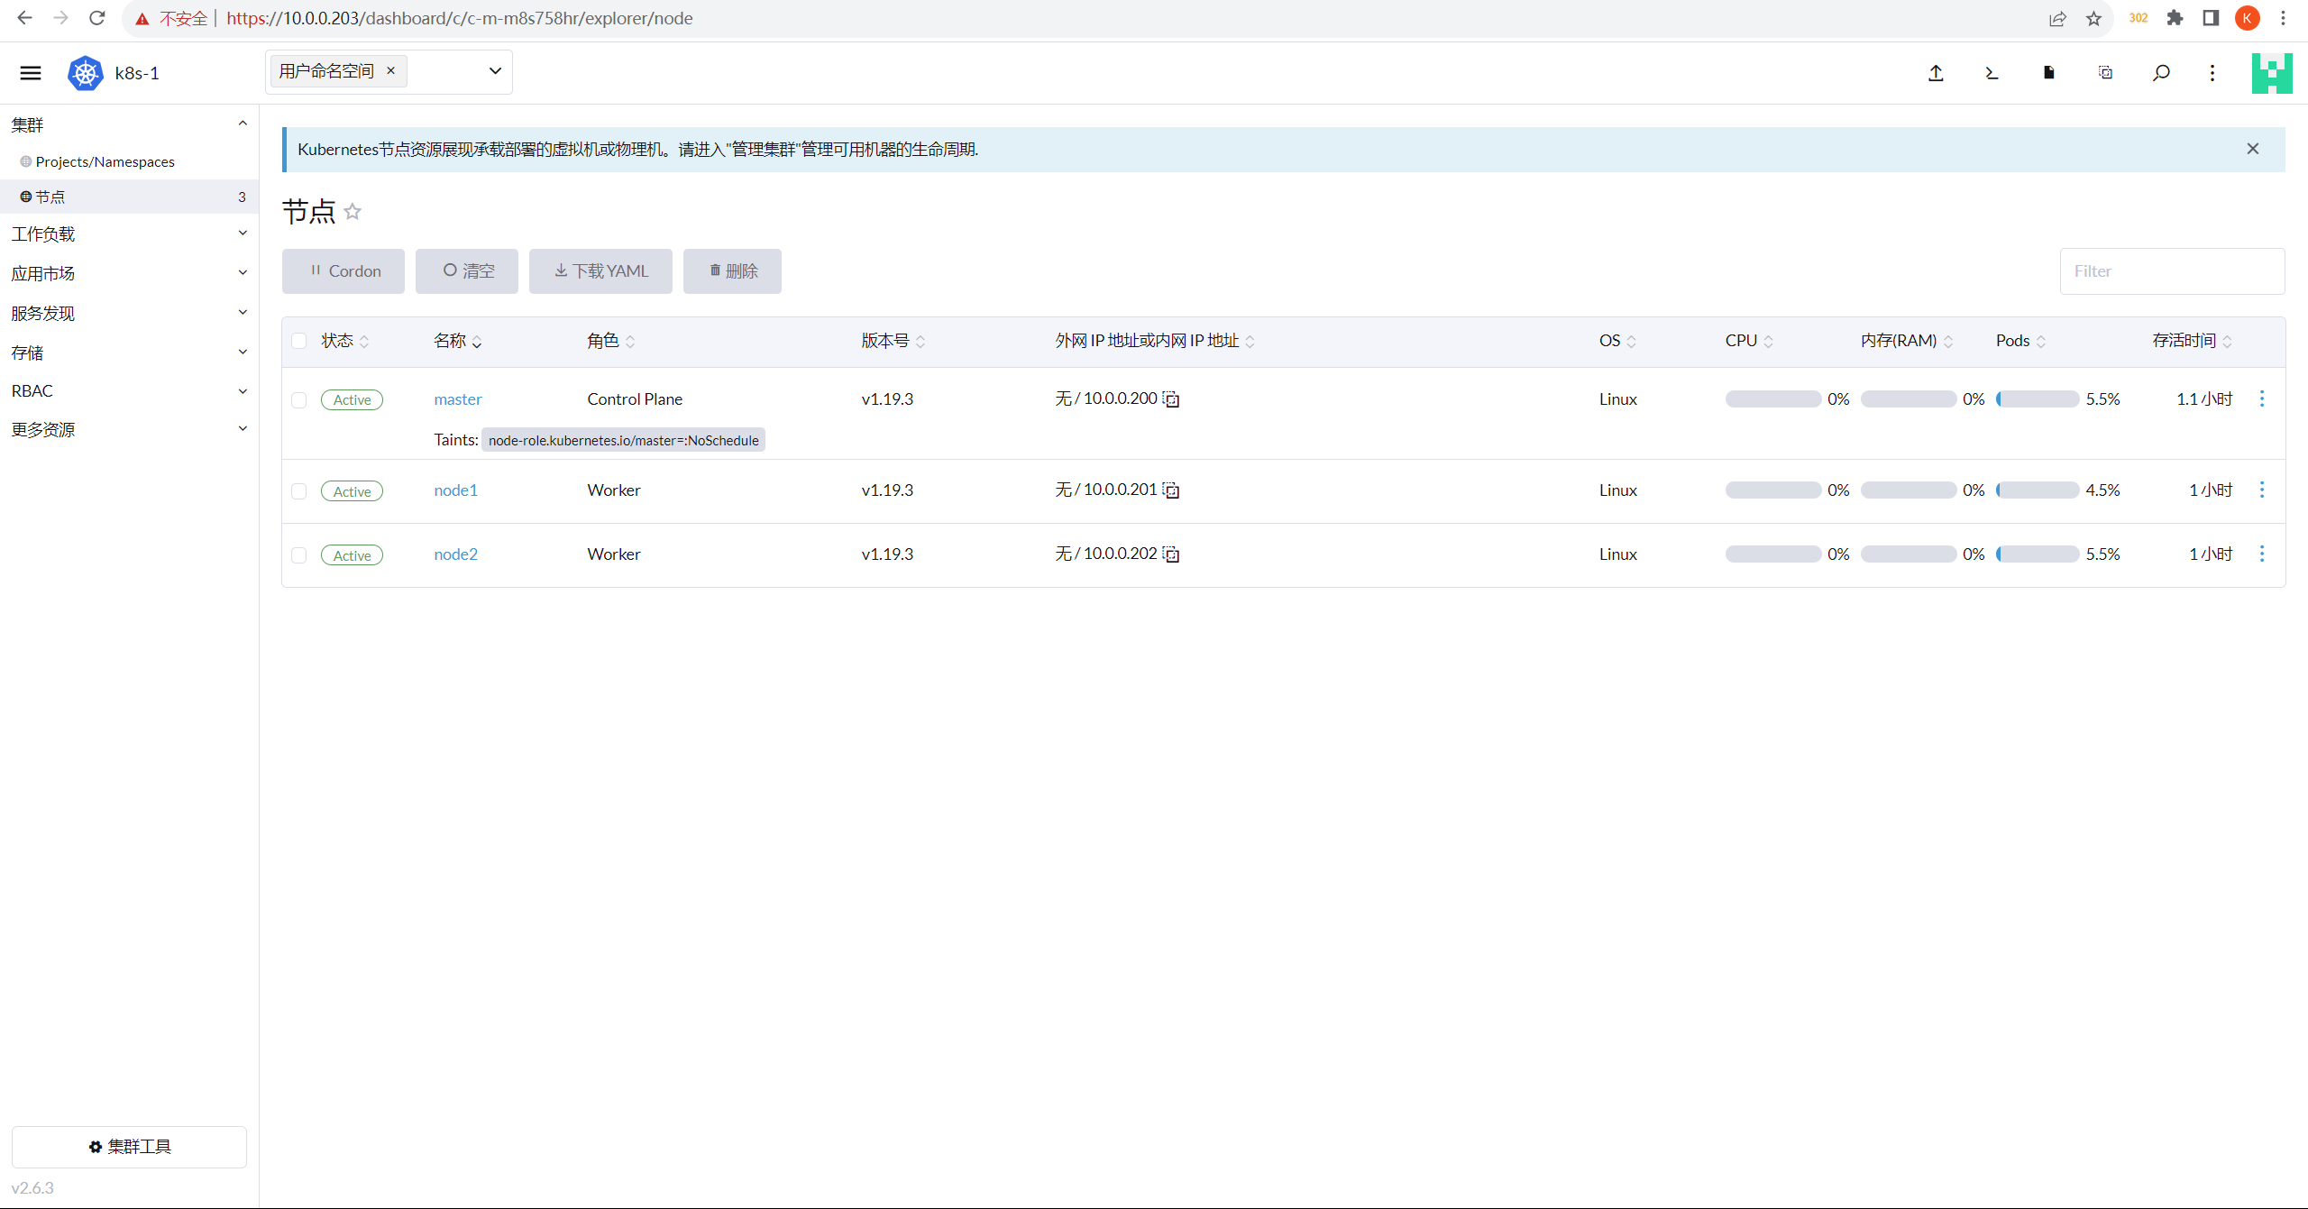Expand the RBAC sidebar section
This screenshot has height=1209, width=2308.
[x=243, y=391]
